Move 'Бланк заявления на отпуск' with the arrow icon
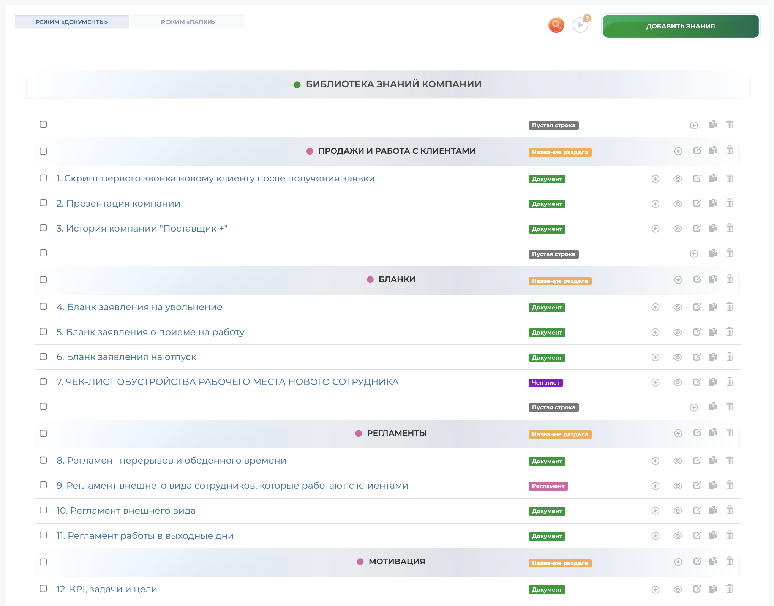 coord(656,357)
